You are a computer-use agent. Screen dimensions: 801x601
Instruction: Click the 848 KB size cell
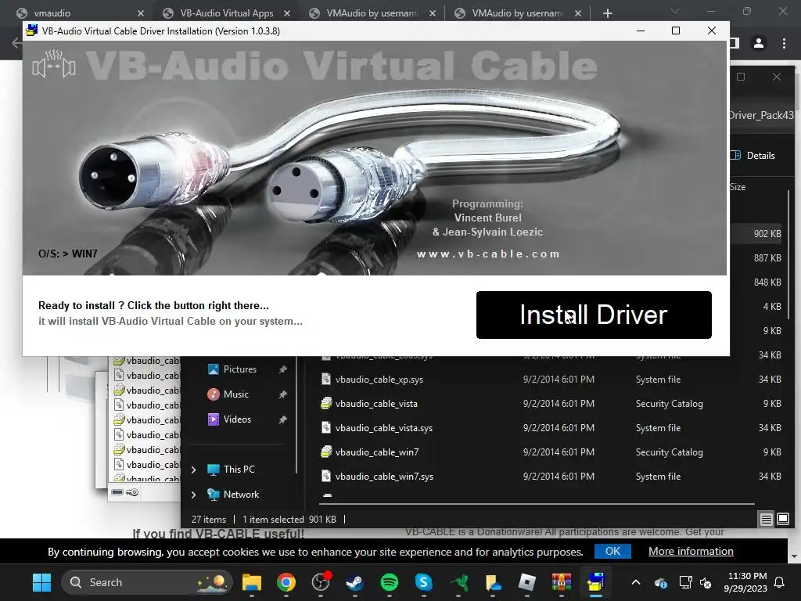767,282
